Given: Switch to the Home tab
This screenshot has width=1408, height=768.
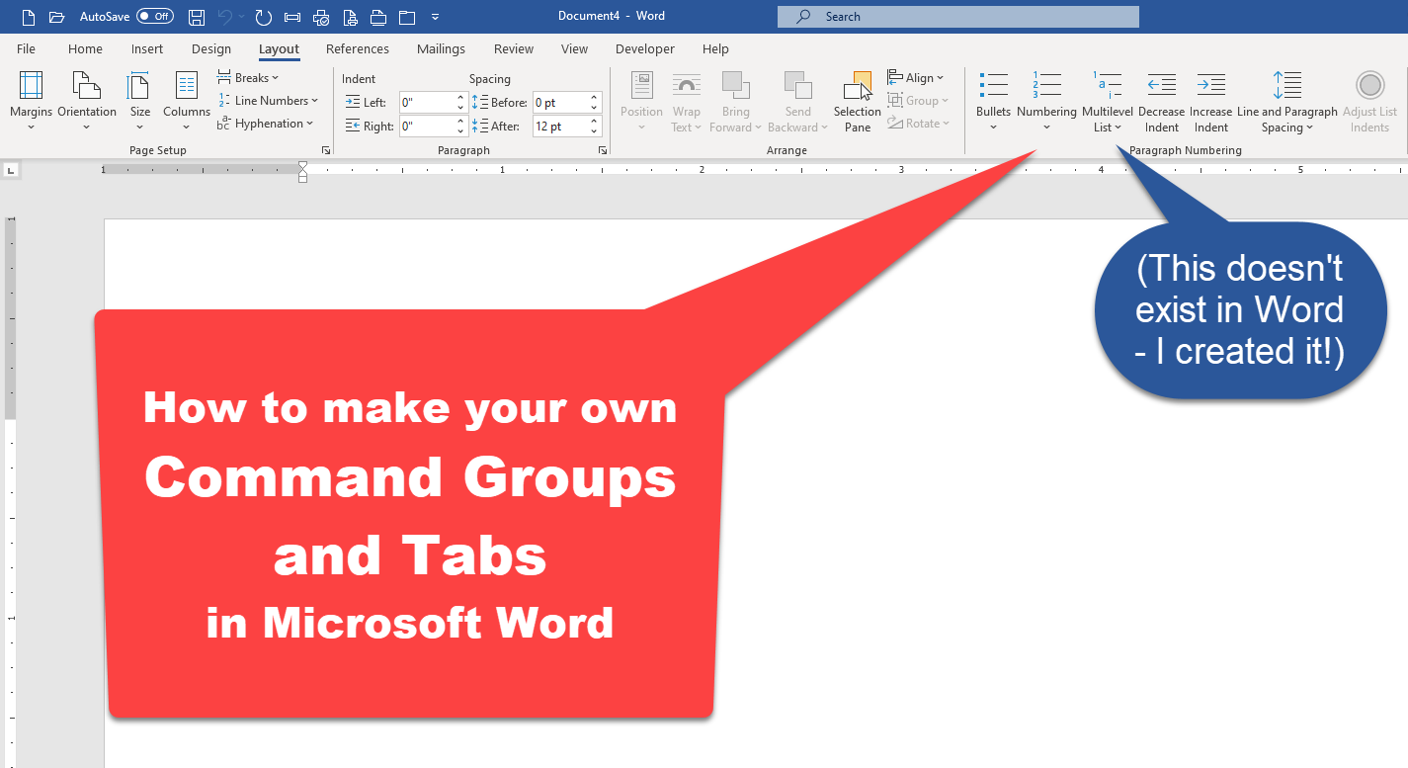Looking at the screenshot, I should click(85, 48).
